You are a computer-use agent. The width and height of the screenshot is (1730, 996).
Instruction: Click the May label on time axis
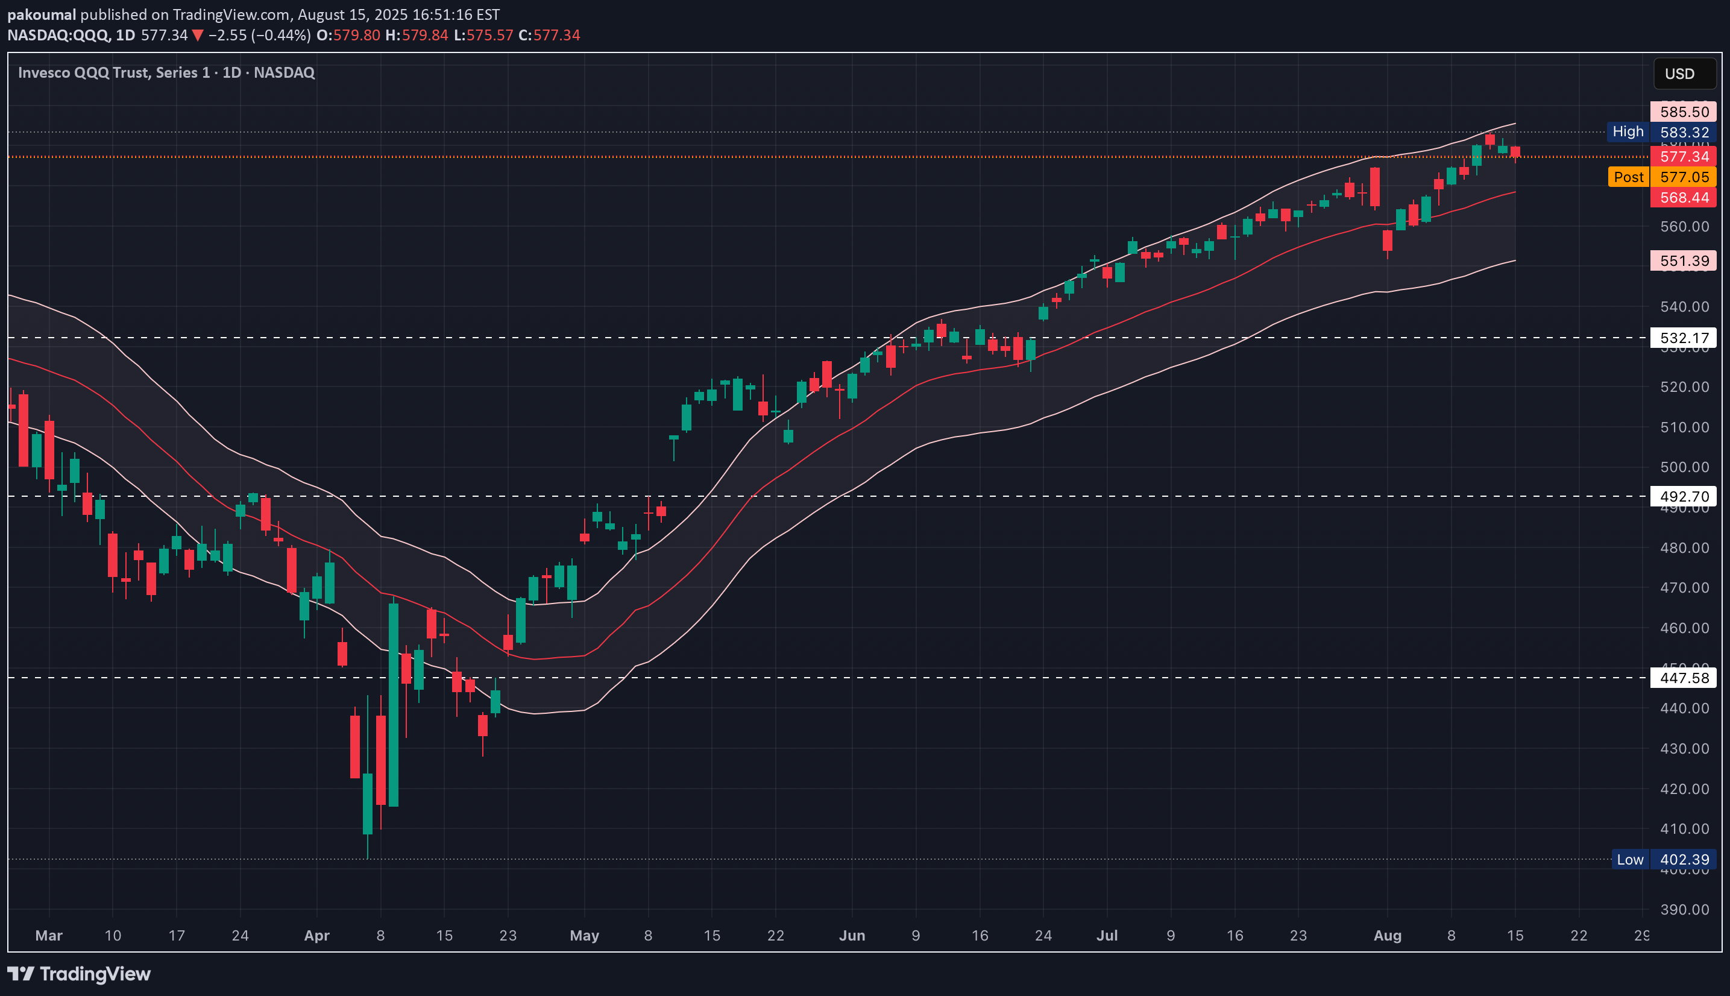(x=585, y=935)
